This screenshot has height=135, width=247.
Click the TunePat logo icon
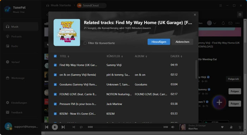pos(7,10)
